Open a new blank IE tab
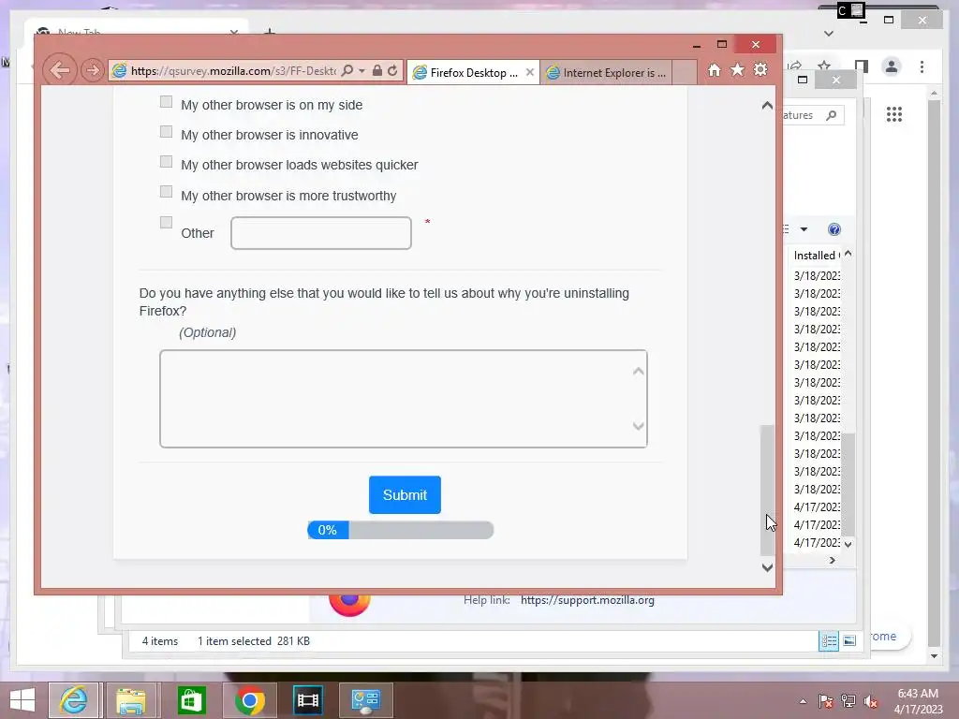 (685, 73)
